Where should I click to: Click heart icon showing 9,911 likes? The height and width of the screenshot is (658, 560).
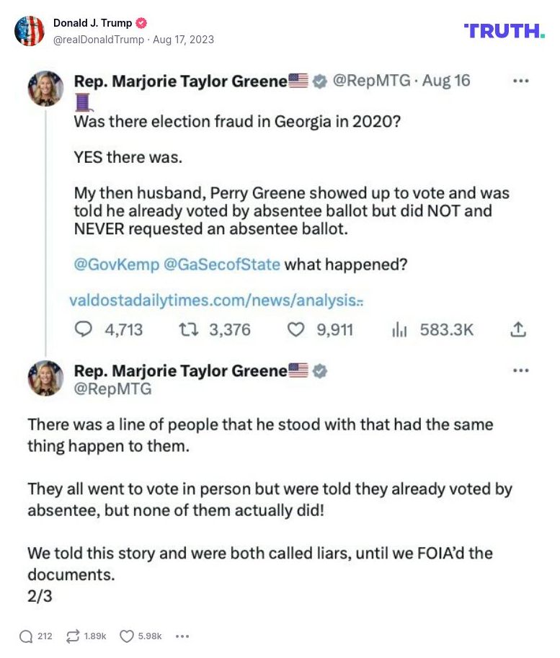coord(296,329)
